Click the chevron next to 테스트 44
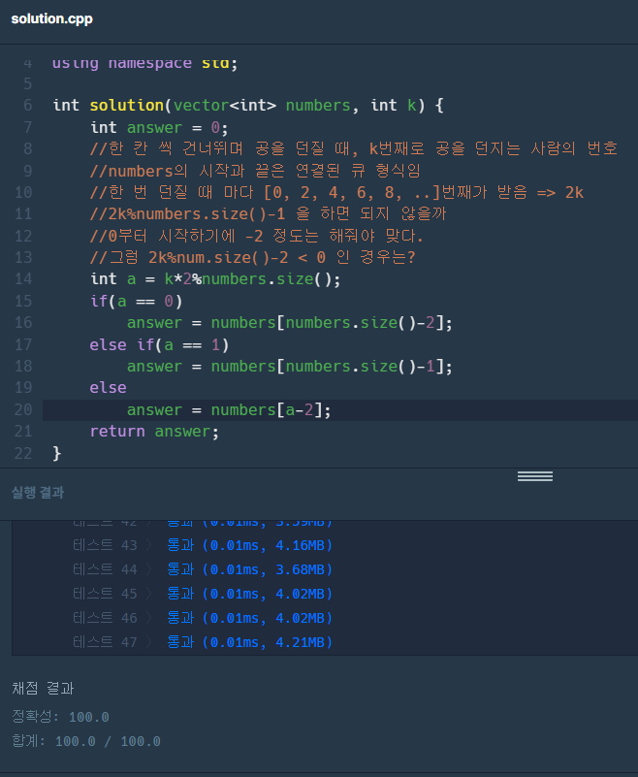The image size is (638, 777). pos(149,569)
